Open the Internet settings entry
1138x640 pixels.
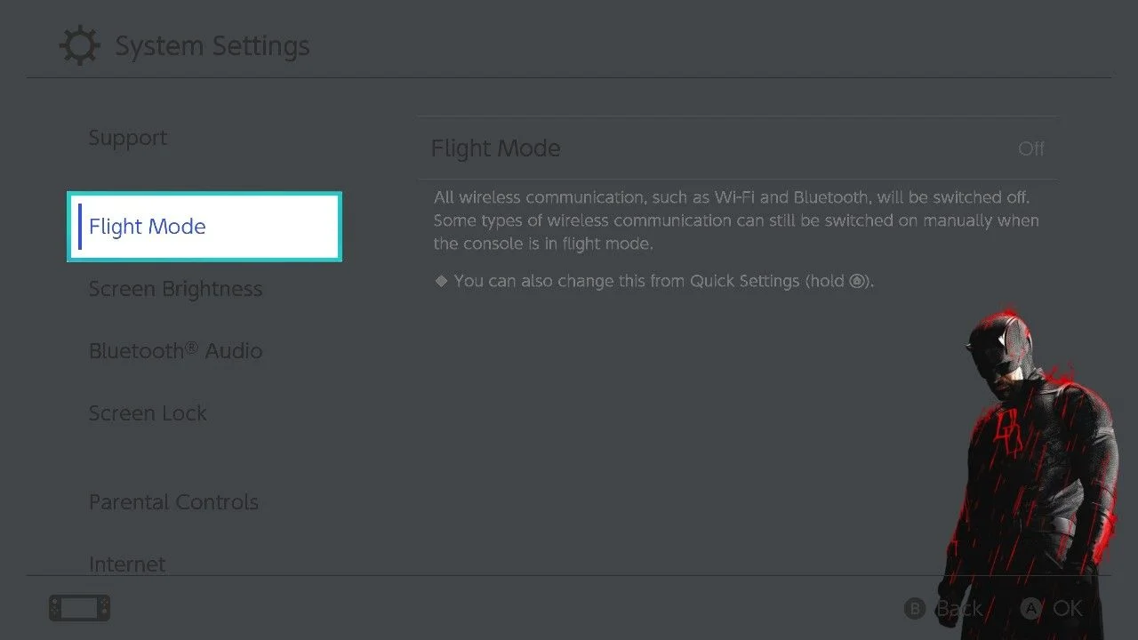point(127,564)
